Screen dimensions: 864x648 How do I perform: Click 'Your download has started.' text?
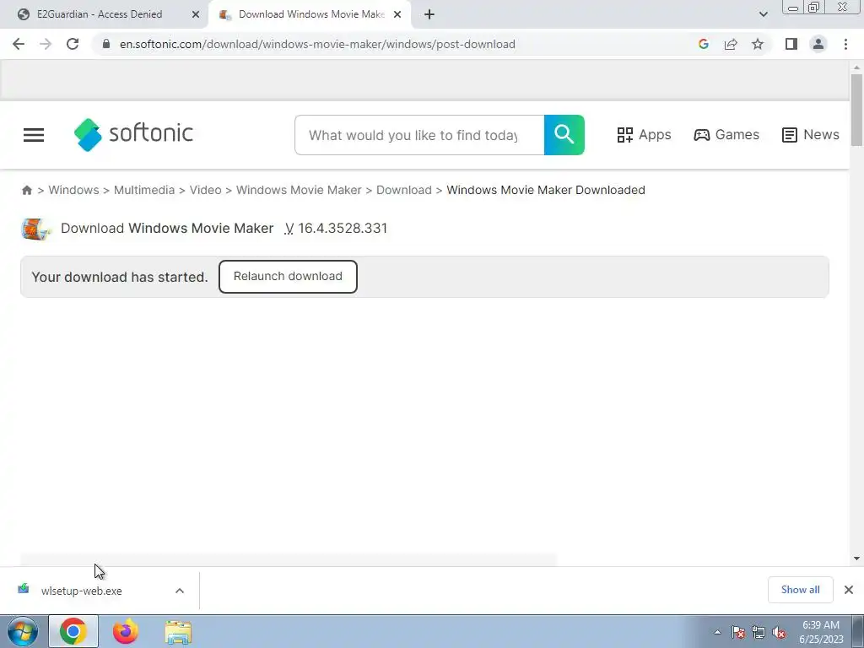(120, 277)
